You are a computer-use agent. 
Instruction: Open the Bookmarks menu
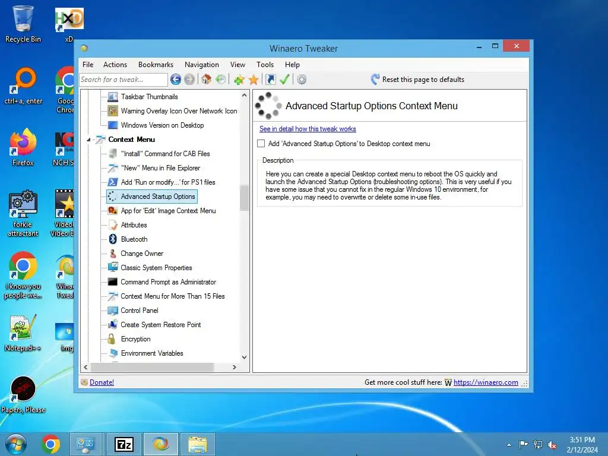(x=156, y=65)
